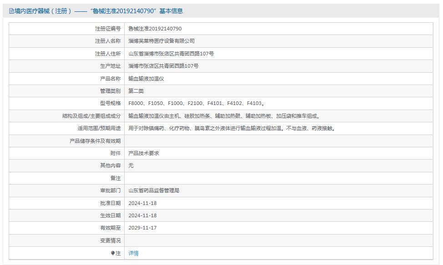The height and width of the screenshot is (265, 443).
Task: Select the 2024-11-18 date in 生效日期 row
Action: point(142,215)
